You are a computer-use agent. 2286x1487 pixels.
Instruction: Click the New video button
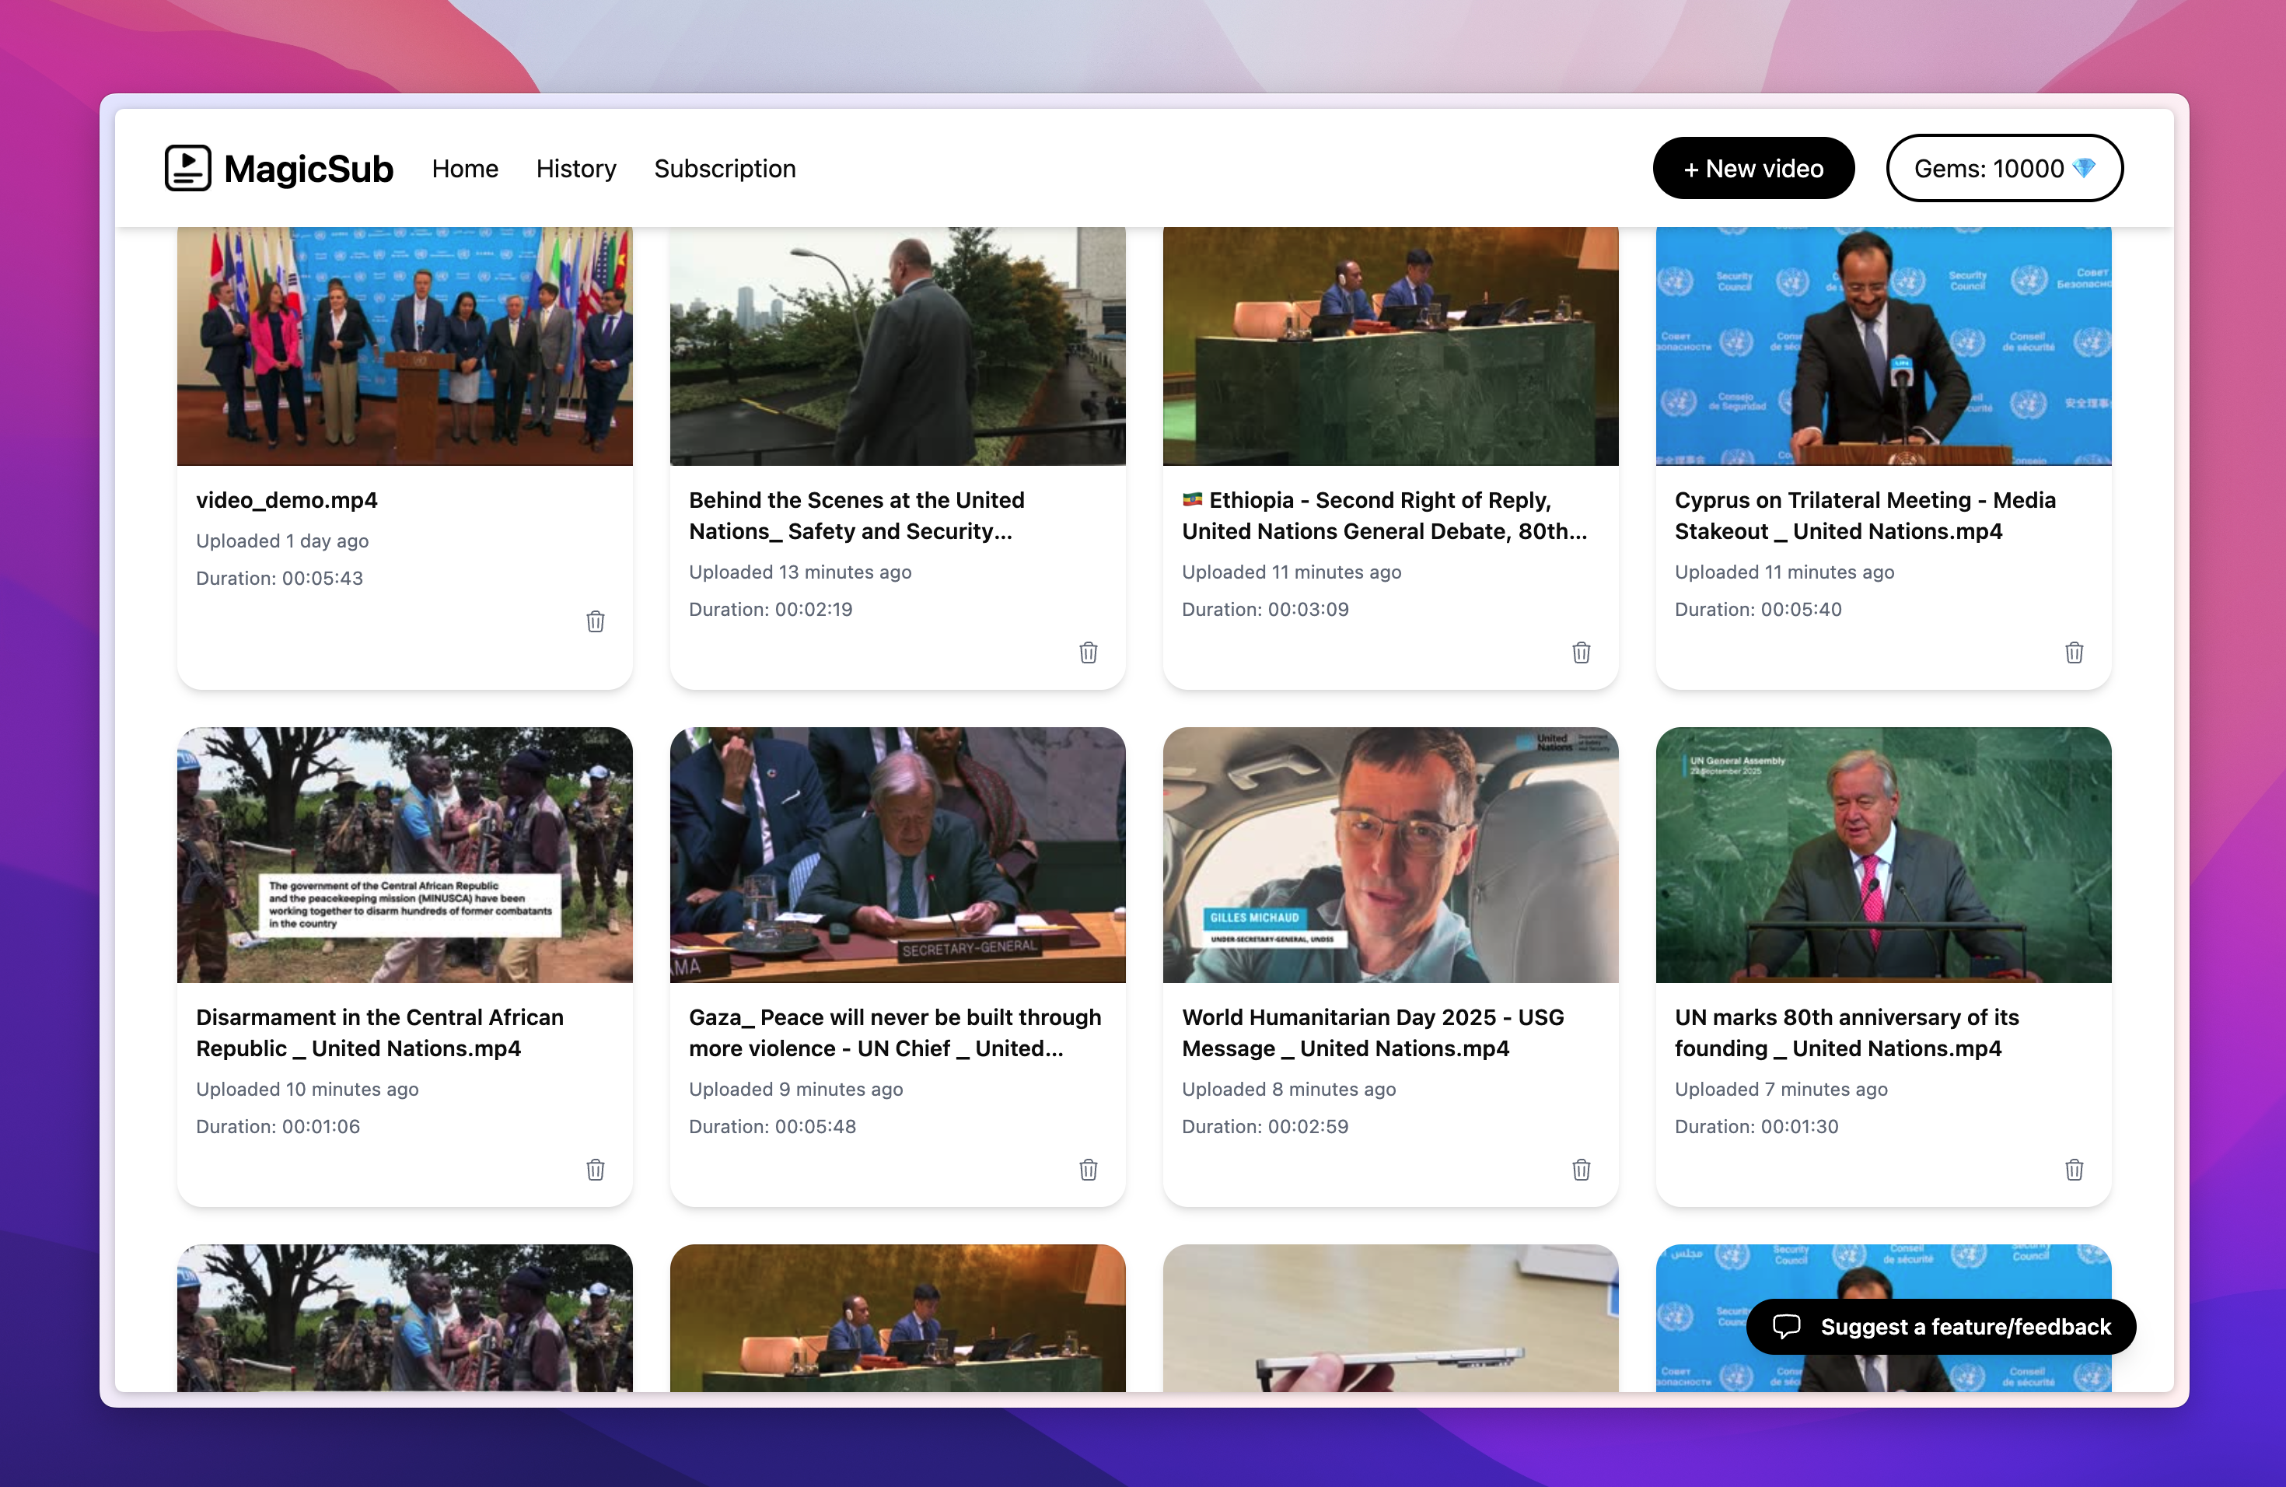click(x=1753, y=168)
